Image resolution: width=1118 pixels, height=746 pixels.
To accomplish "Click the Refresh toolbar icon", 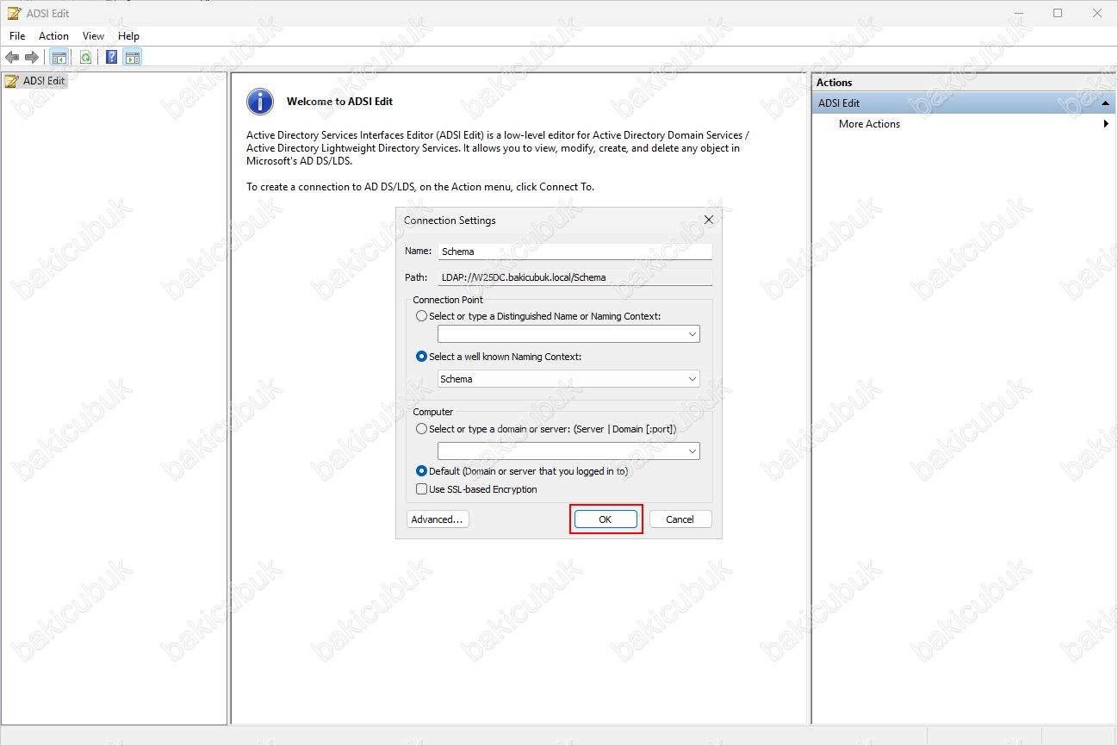I will [x=85, y=58].
